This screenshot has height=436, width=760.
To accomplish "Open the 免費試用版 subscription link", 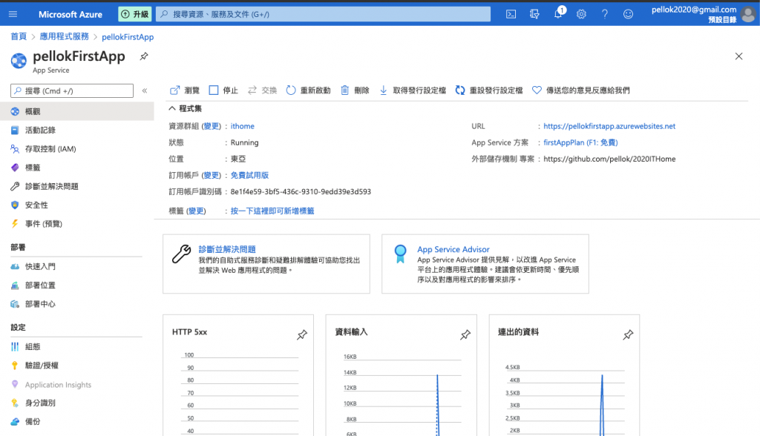I will [249, 176].
